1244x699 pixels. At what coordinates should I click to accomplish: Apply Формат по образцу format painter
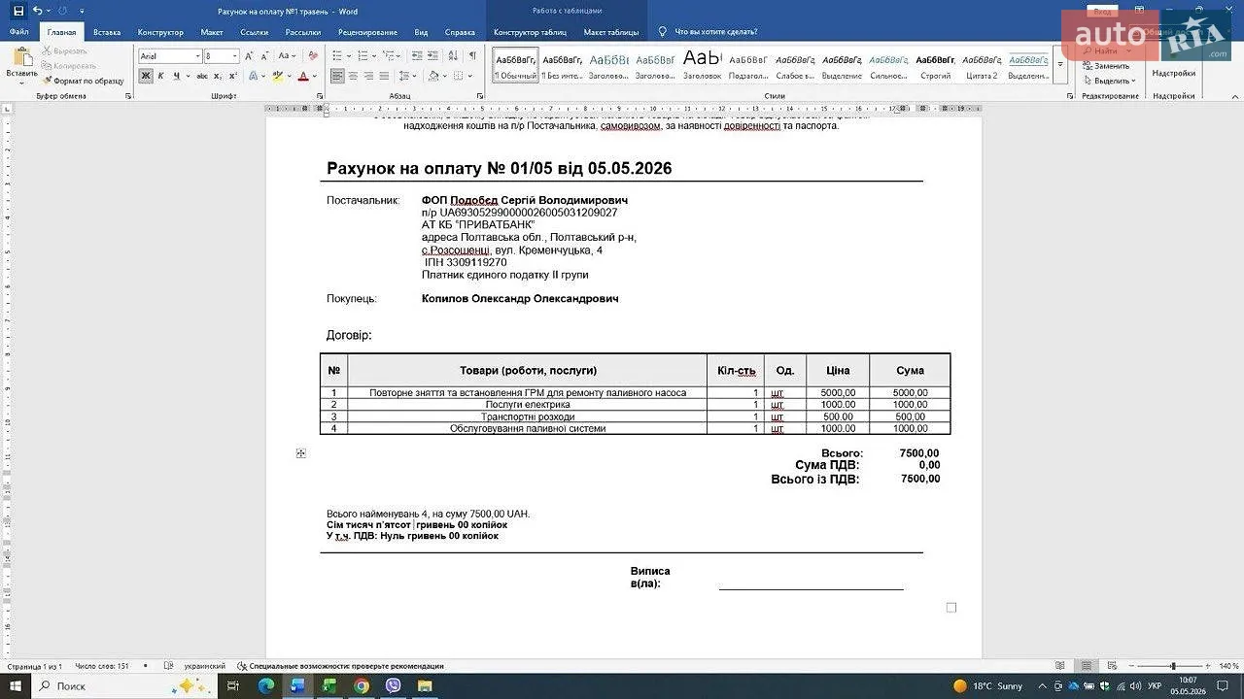(x=84, y=81)
